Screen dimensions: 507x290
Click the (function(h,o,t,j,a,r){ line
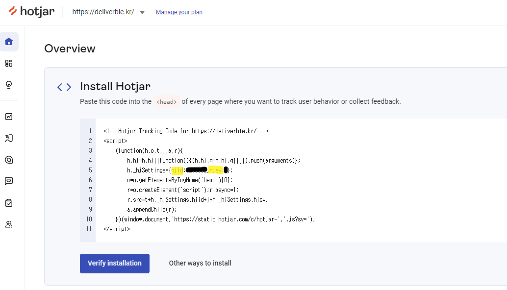click(149, 151)
